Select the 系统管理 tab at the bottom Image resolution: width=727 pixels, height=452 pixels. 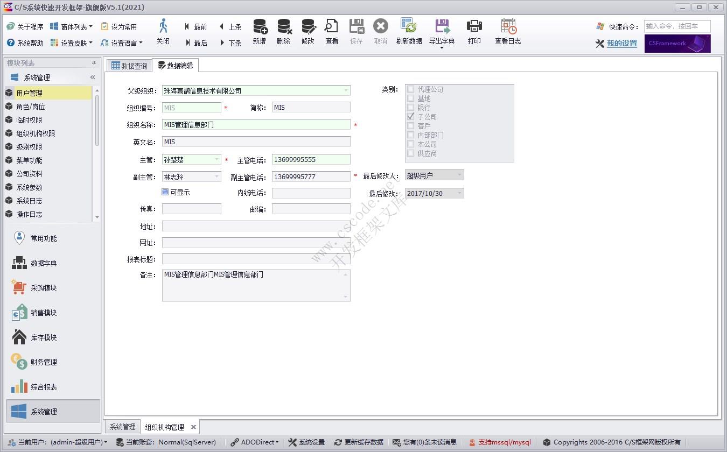click(122, 426)
